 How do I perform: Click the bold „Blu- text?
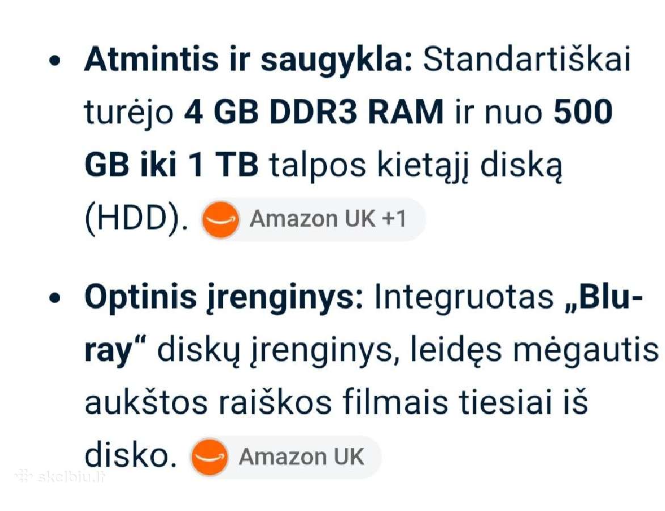tap(604, 297)
